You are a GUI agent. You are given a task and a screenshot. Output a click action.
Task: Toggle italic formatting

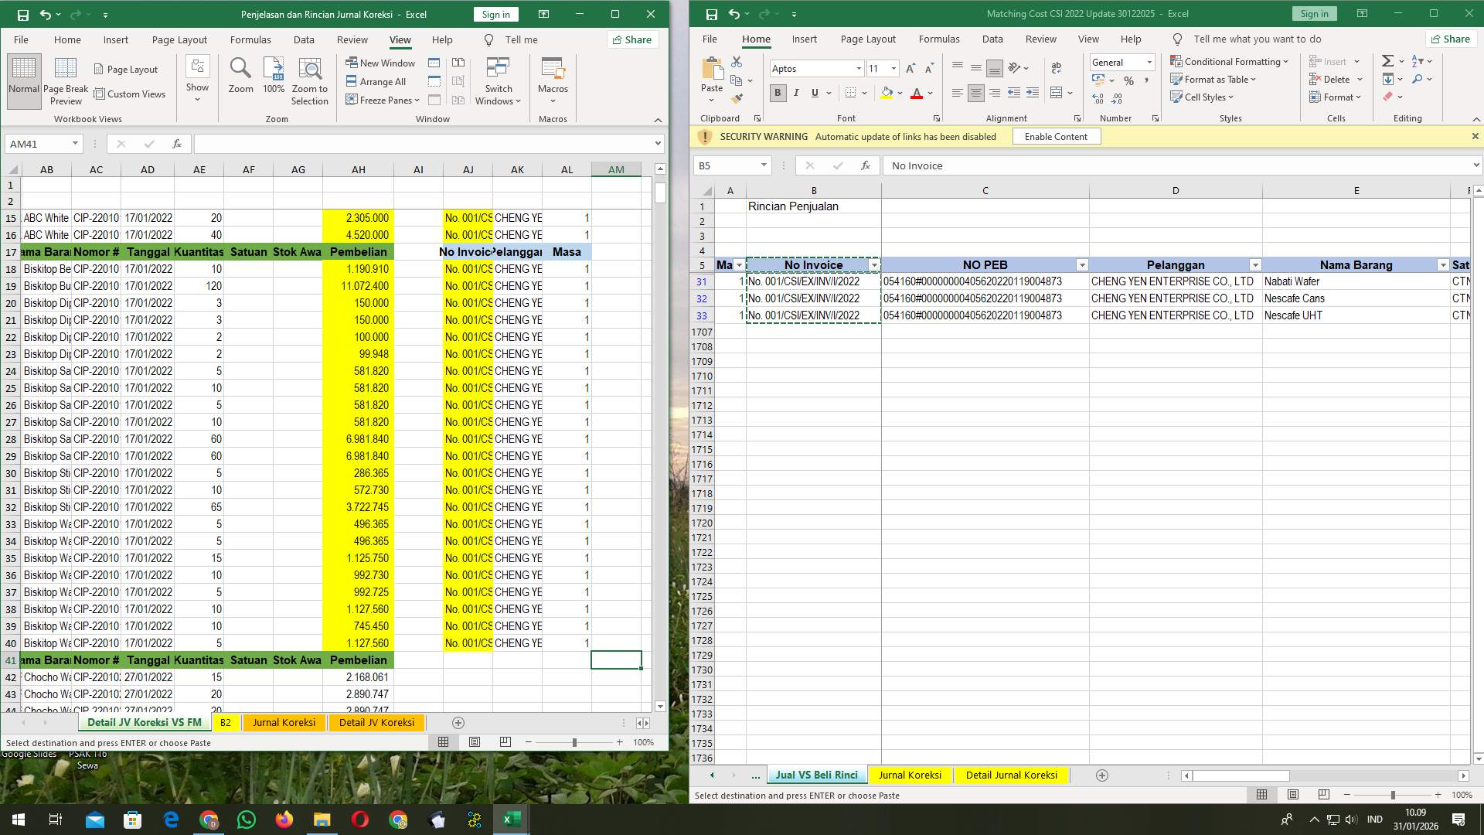tap(795, 93)
